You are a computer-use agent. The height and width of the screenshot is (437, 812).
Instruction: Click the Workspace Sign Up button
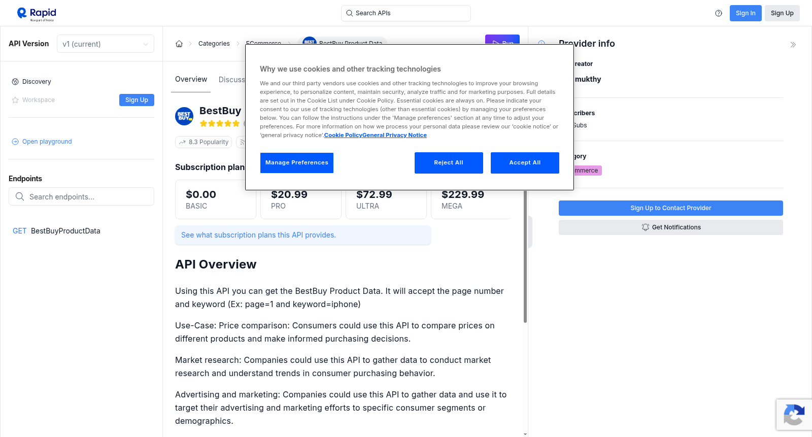[x=137, y=100]
